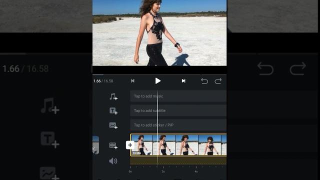Image resolution: width=320 pixels, height=180 pixels.
Task: Click the partial clip thumbnail at left edge
Action: click(x=95, y=145)
